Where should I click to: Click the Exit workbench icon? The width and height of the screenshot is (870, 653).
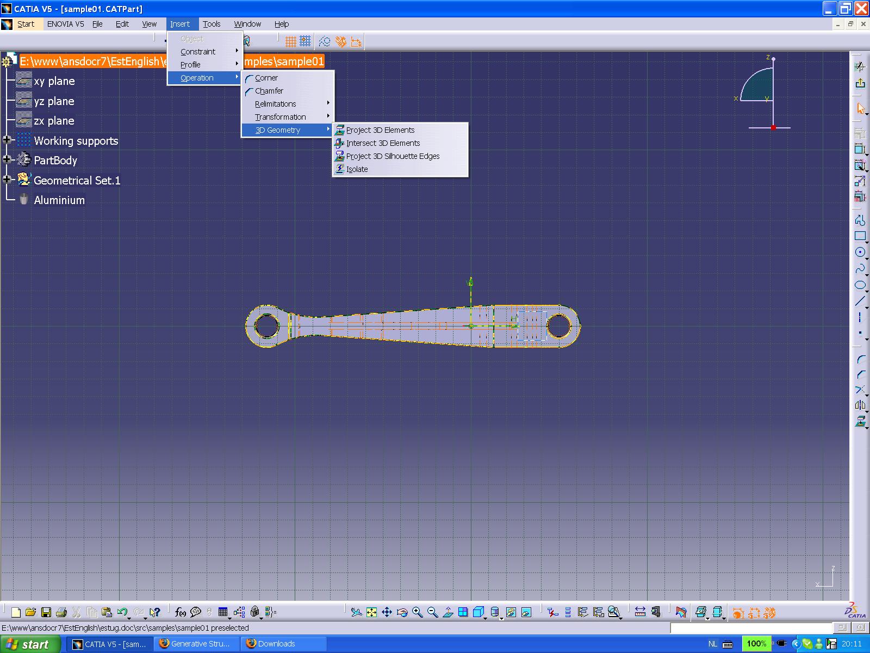point(860,83)
